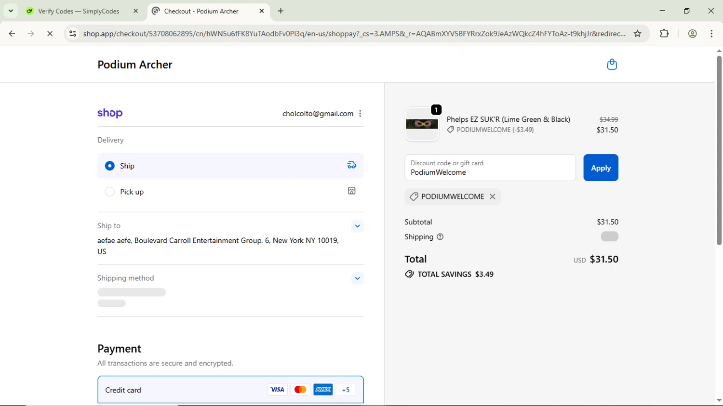
Task: Click the ship-to address text
Action: (x=218, y=246)
